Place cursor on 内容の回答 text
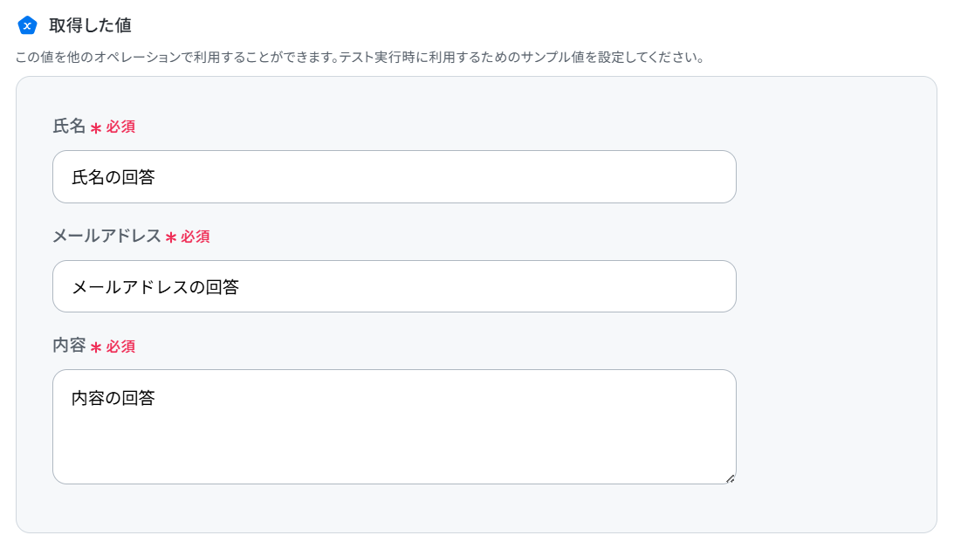The width and height of the screenshot is (954, 549). point(113,398)
